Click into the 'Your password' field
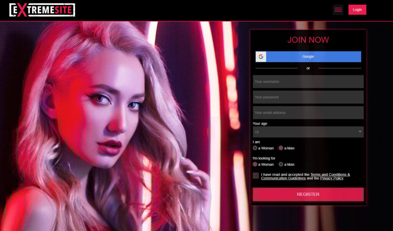Image resolution: width=393 pixels, height=231 pixels. click(x=308, y=97)
